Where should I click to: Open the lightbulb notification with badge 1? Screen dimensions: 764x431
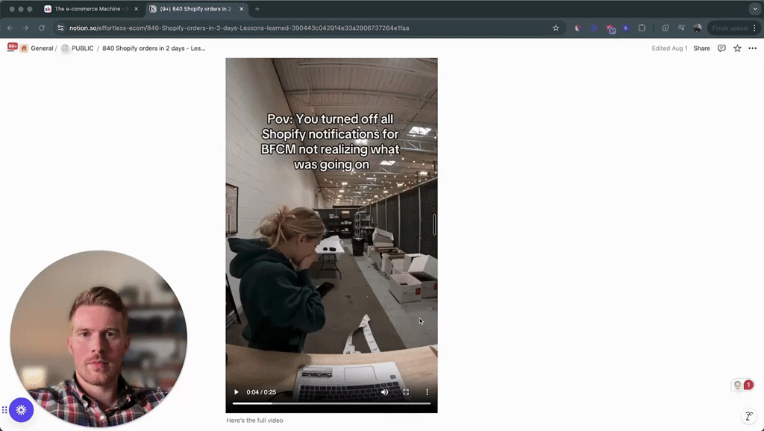(x=742, y=386)
